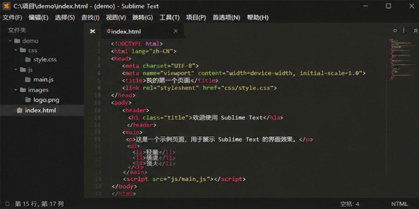419x209 pixels.
Task: Open the 首选项(N) menu
Action: point(226,18)
